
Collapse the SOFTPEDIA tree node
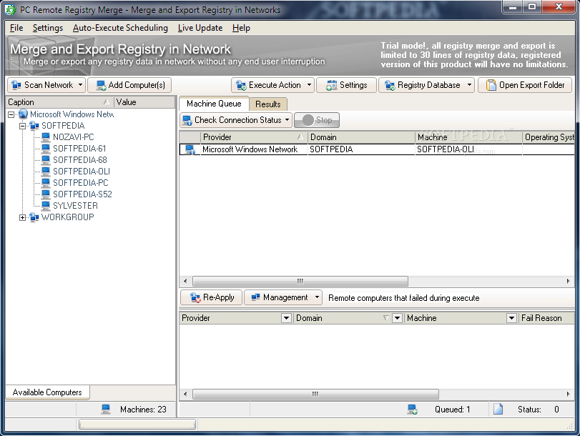click(x=23, y=126)
